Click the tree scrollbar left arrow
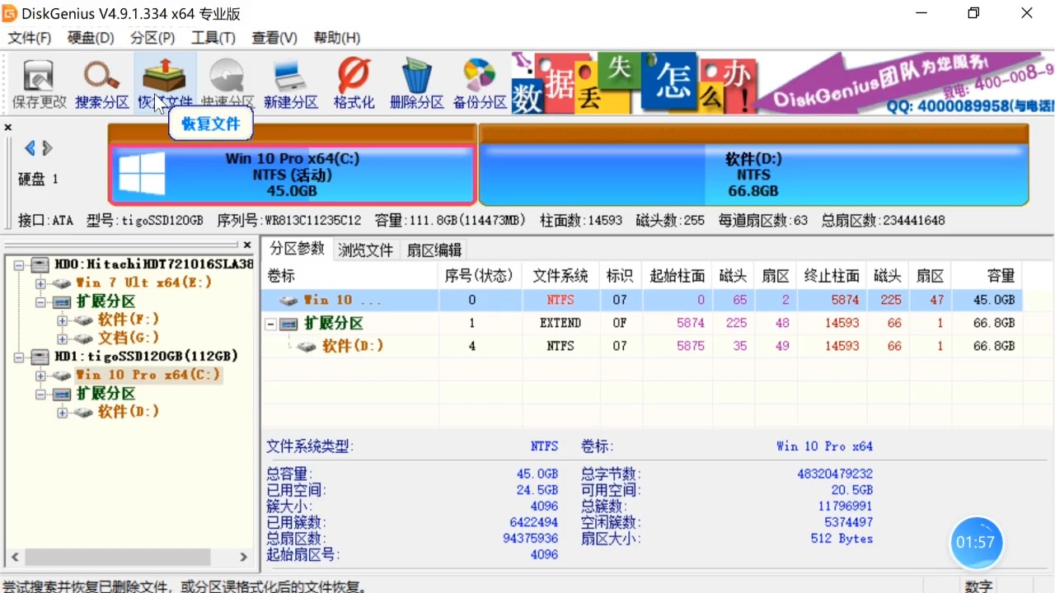 (x=14, y=557)
